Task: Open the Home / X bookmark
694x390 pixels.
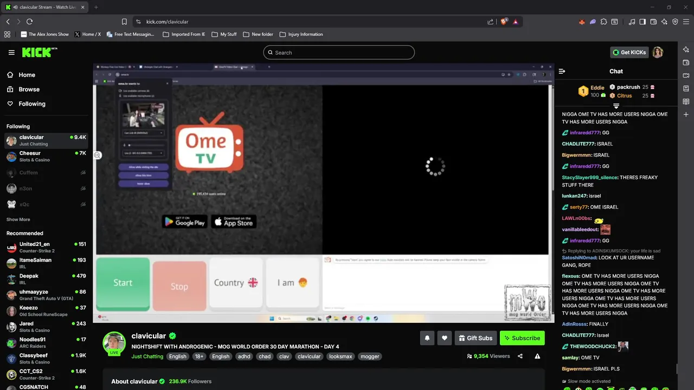Action: 87,34
